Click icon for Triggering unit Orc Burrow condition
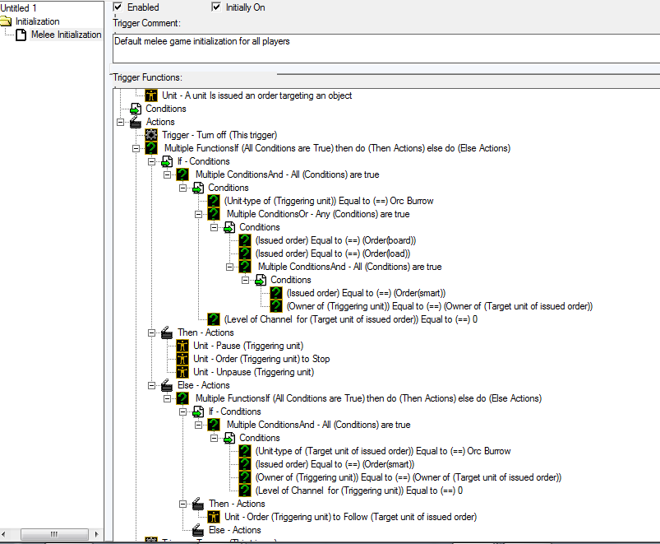Screen dimensions: 660x544 click(x=214, y=201)
